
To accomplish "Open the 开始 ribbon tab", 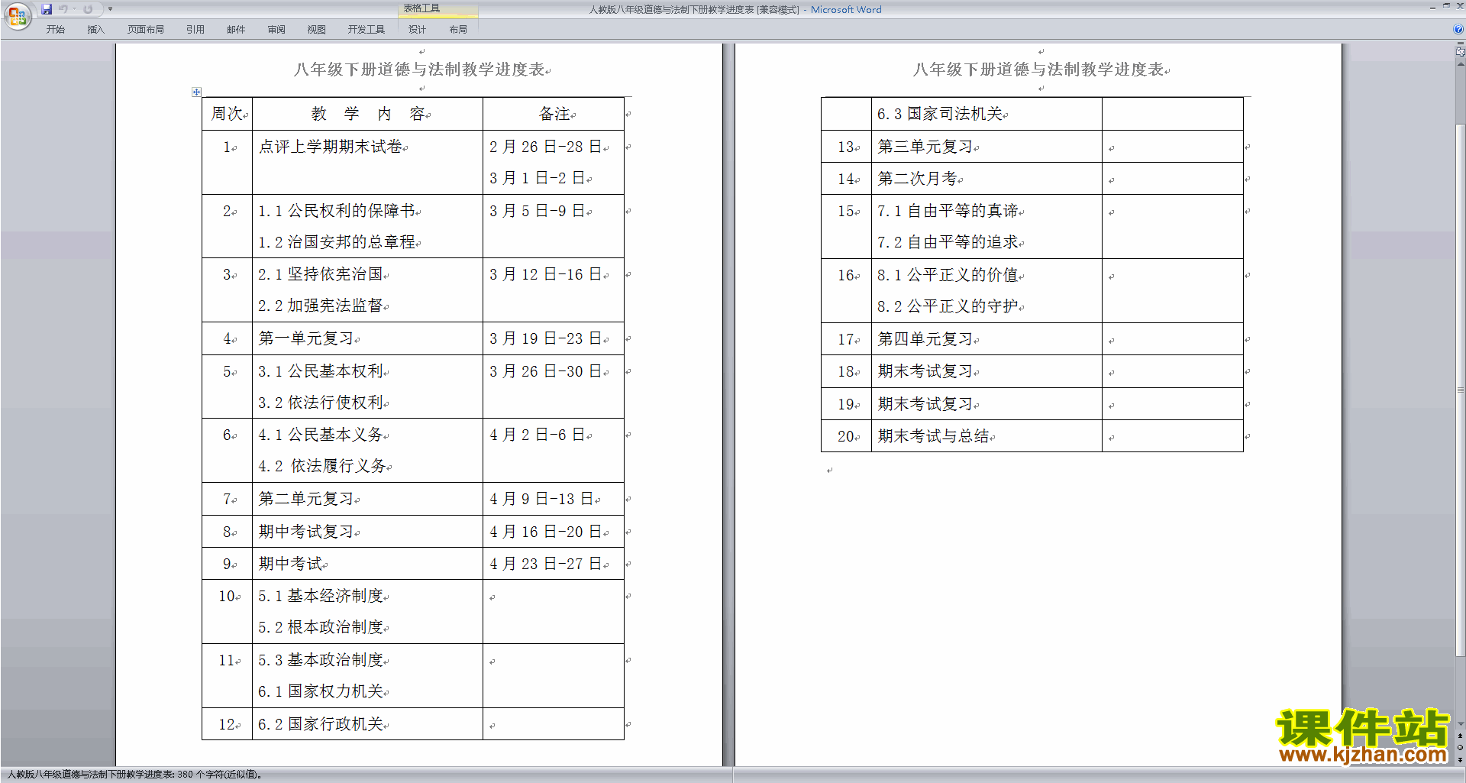I will pos(56,29).
